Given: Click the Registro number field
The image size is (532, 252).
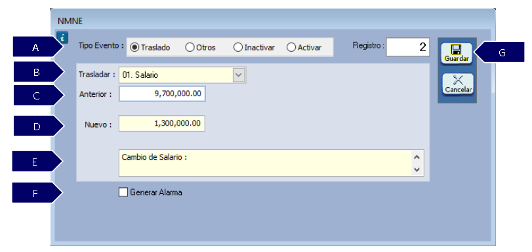Looking at the screenshot, I should coord(408,46).
